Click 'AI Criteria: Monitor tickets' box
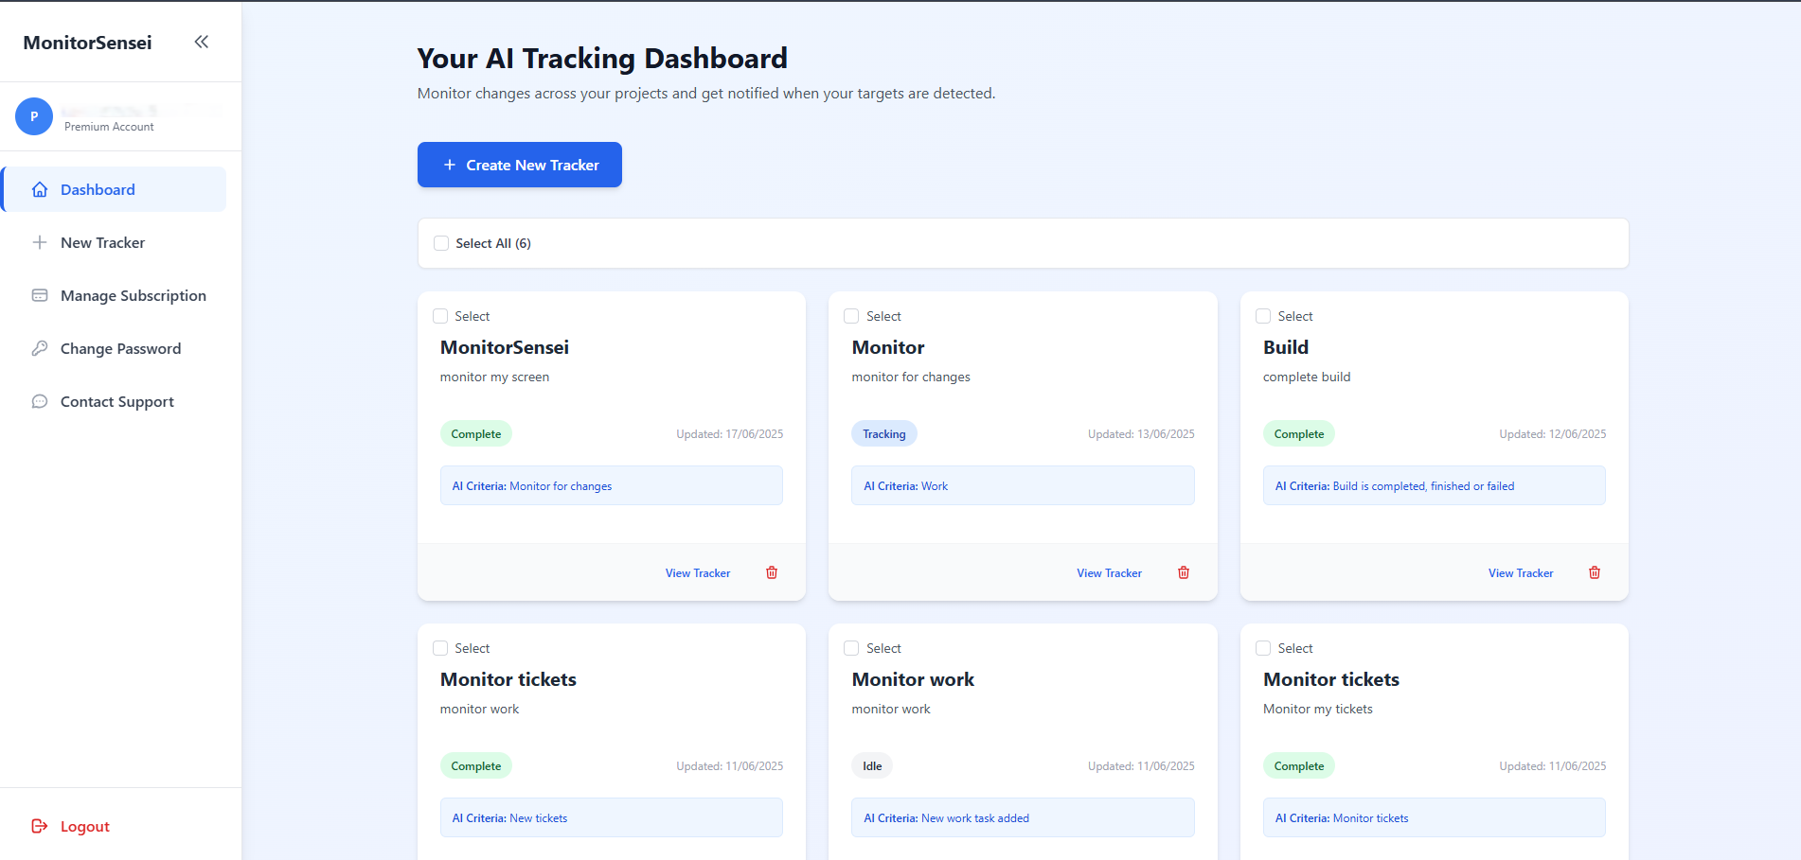 click(x=1435, y=817)
